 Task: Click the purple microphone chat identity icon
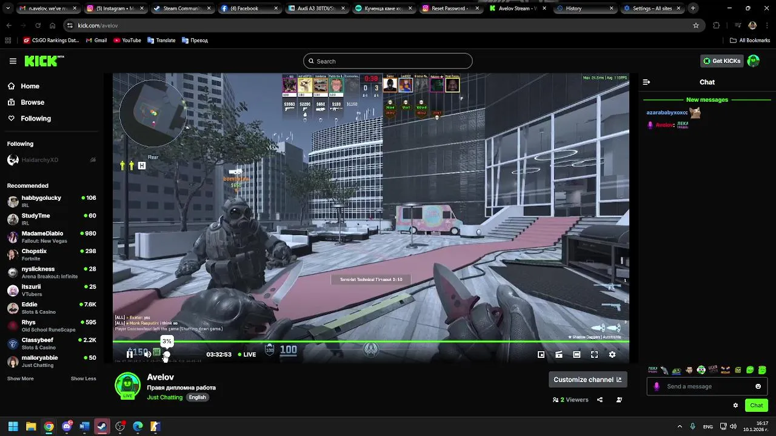pos(657,386)
